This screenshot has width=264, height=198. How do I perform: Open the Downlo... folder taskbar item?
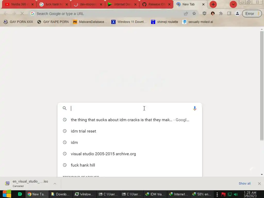coord(60,194)
